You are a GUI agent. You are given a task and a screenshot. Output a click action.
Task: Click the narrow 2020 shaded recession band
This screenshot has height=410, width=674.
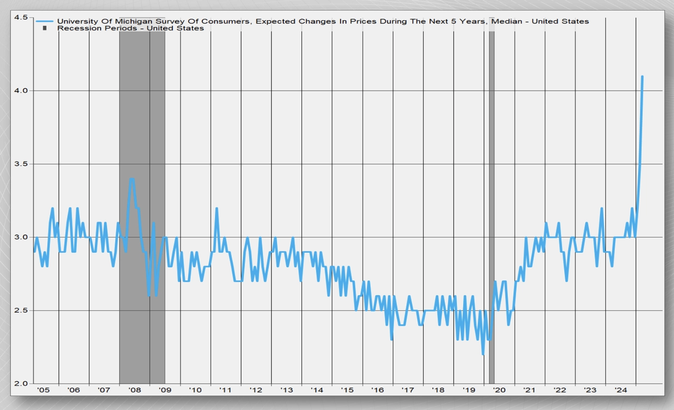tap(492, 201)
